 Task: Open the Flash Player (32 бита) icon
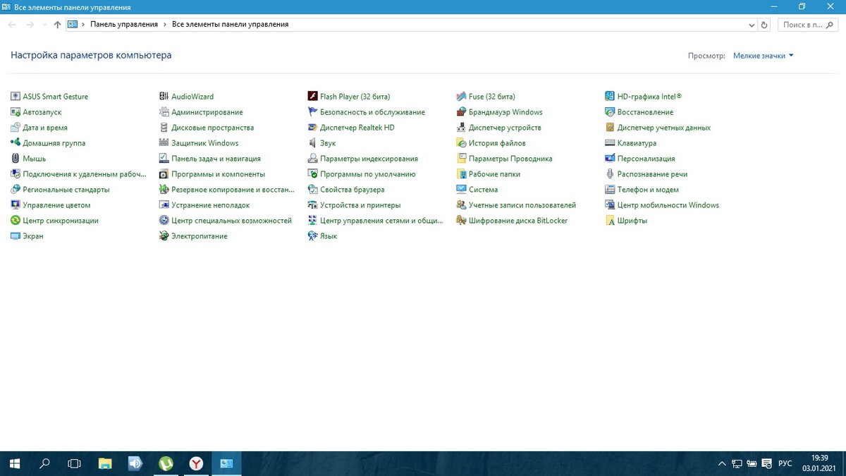coord(313,97)
